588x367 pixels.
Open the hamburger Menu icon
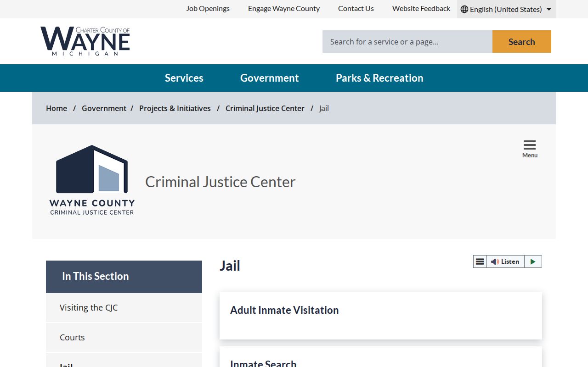[530, 149]
